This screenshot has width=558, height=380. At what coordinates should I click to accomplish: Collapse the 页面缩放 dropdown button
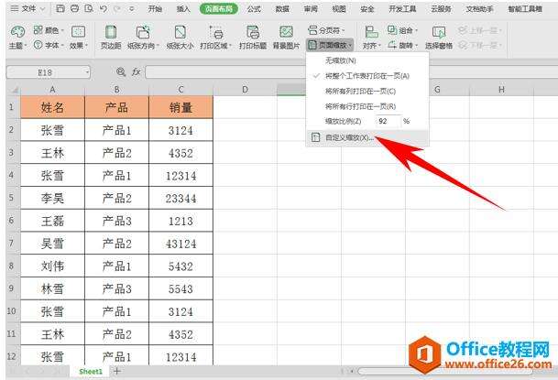pyautogui.click(x=330, y=45)
